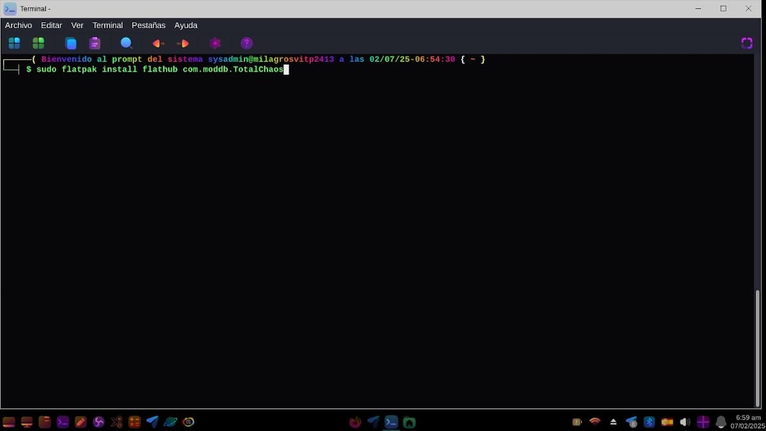Open the battery indicator in tray
Viewport: 766px width, 431px height.
tap(577, 422)
